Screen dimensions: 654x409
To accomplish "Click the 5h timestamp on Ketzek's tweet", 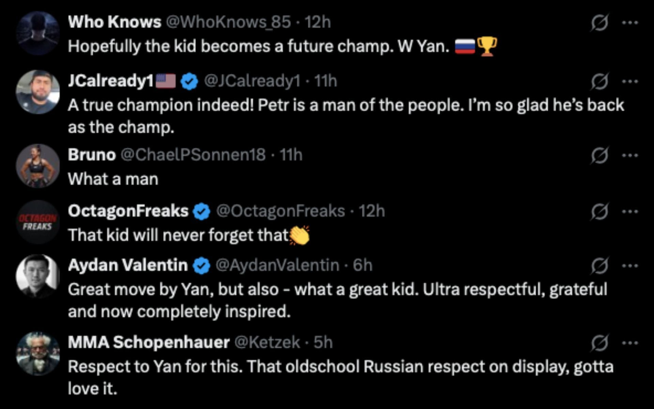I will click(x=323, y=342).
